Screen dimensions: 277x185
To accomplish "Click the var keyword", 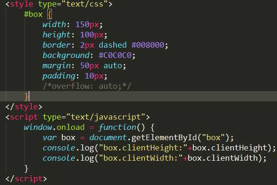I will (x=49, y=138).
